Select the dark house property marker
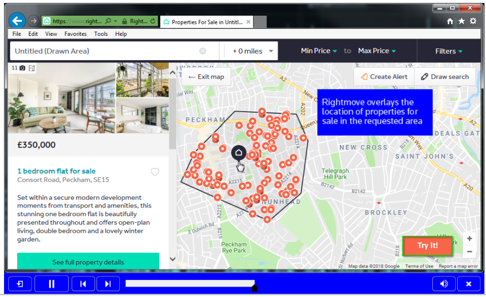Image resolution: width=486 pixels, height=297 pixels. tap(238, 153)
